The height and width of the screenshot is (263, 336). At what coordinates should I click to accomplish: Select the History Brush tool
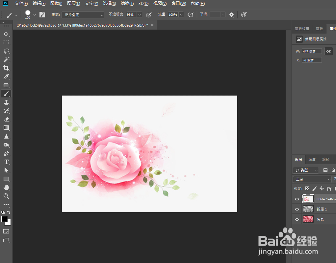6,111
